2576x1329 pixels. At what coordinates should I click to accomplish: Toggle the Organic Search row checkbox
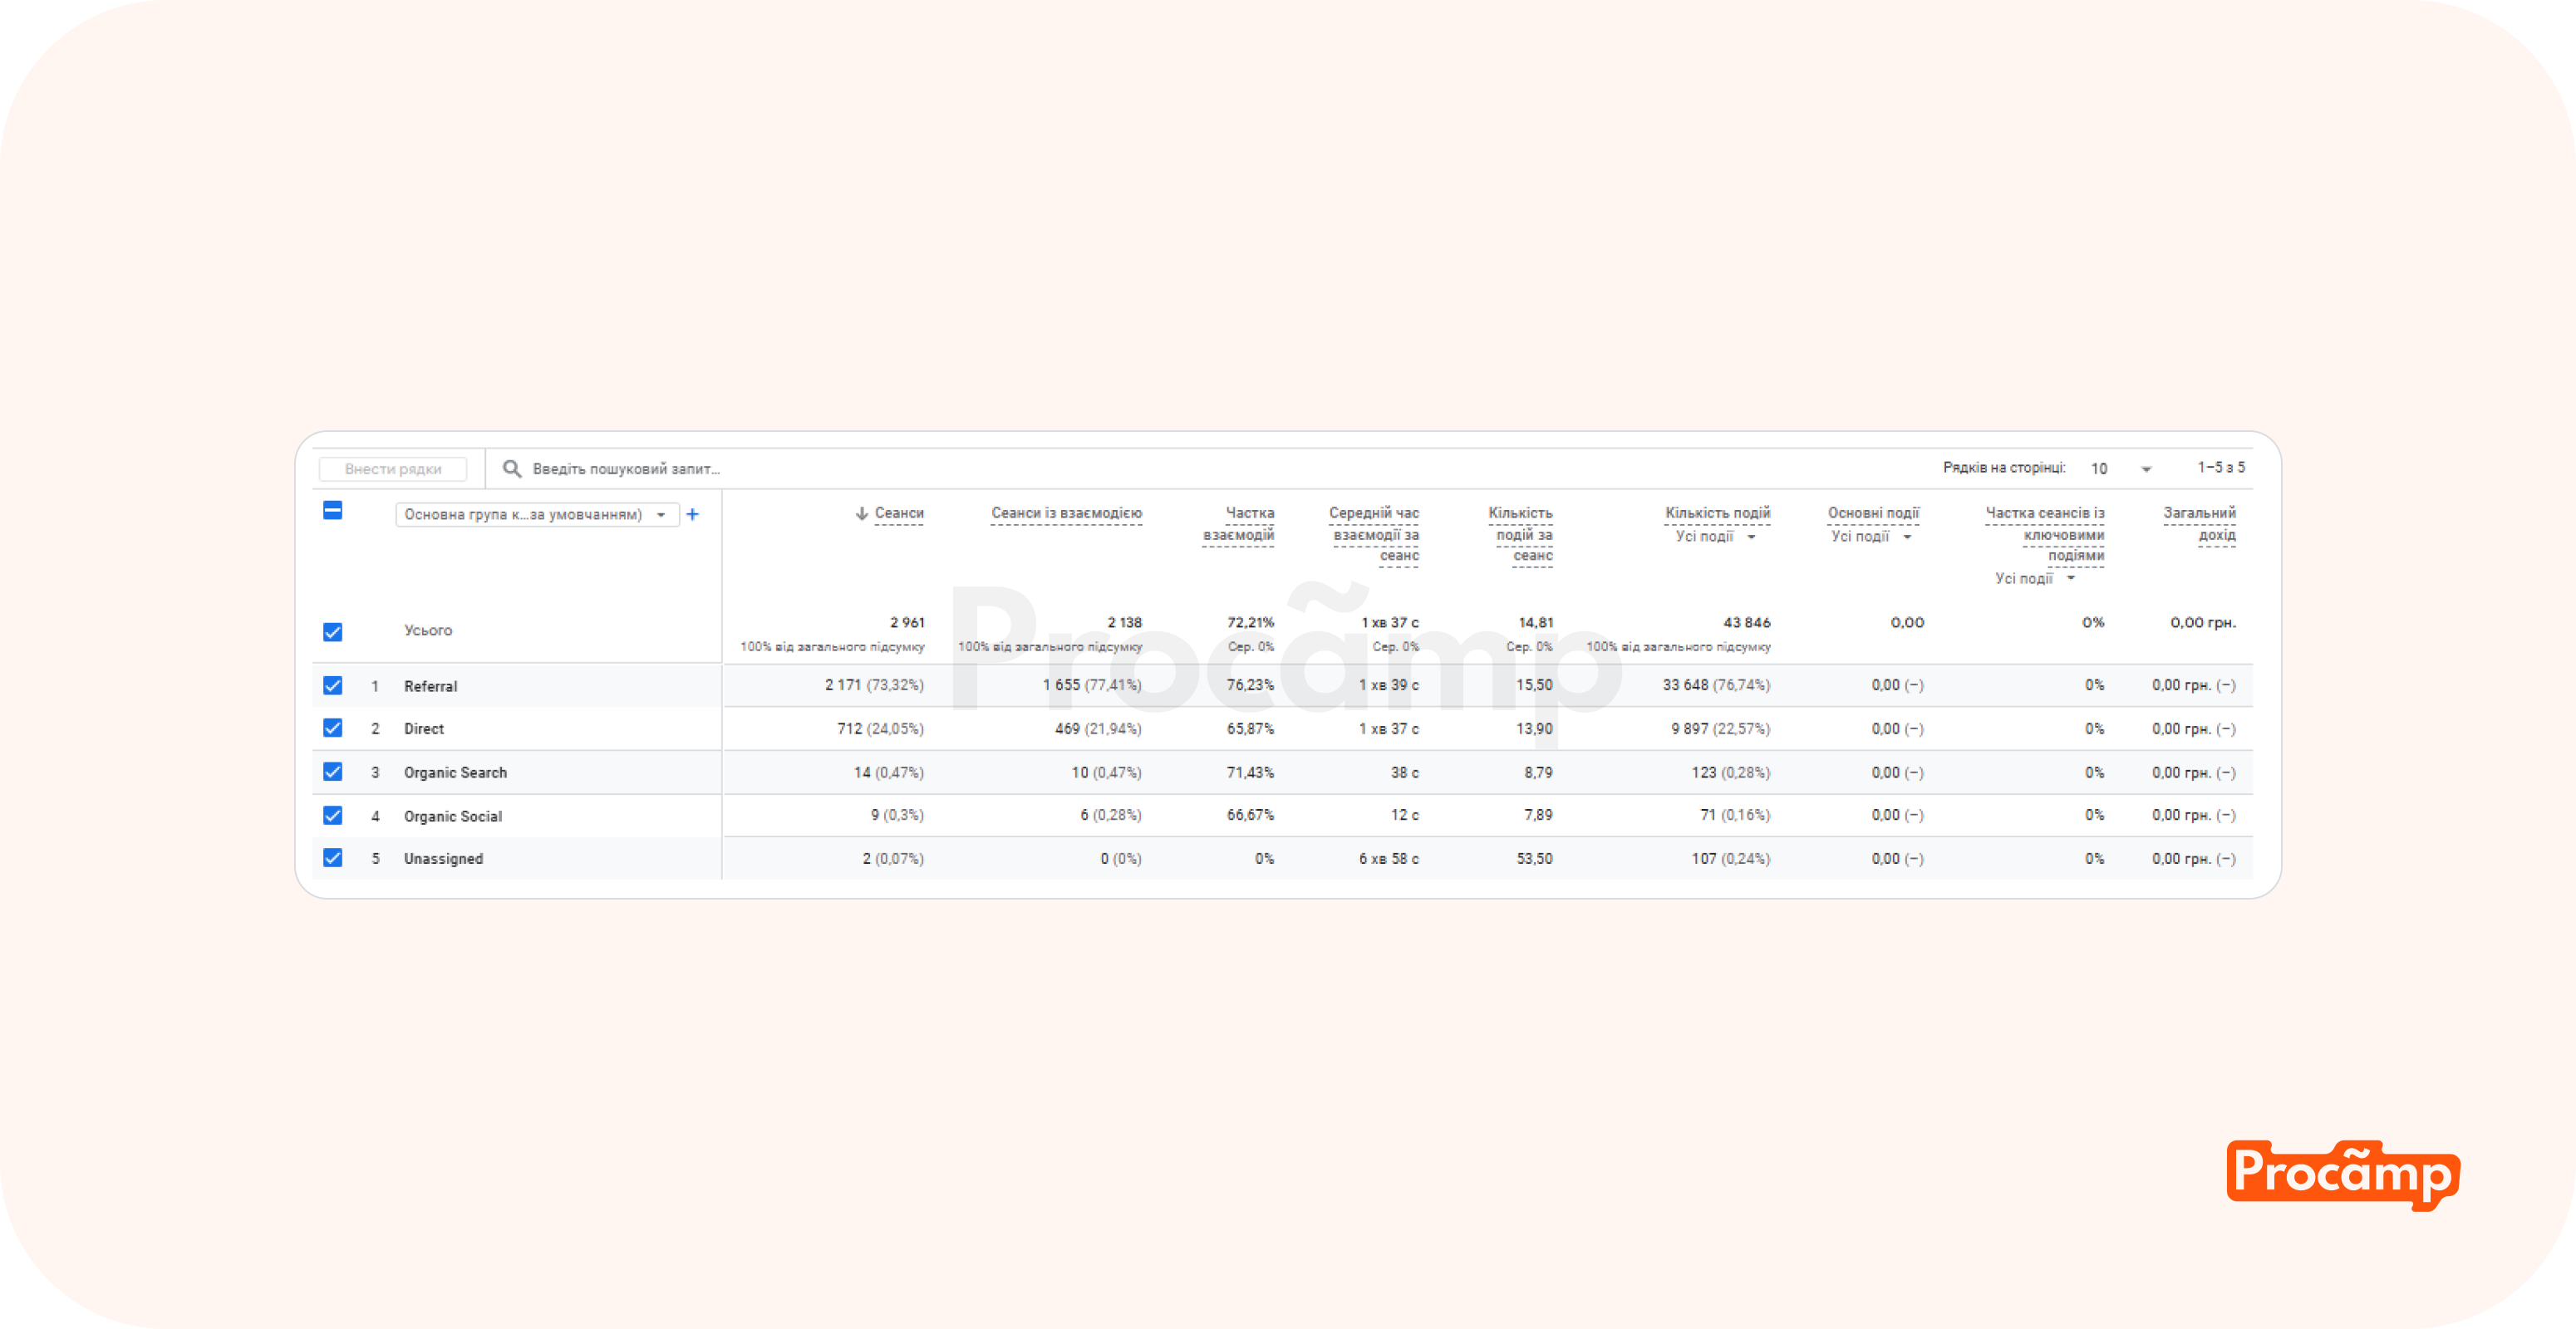click(x=333, y=772)
